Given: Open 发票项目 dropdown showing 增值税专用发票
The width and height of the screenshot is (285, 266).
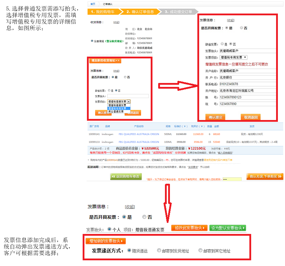Looking at the screenshot, I should (233, 57).
